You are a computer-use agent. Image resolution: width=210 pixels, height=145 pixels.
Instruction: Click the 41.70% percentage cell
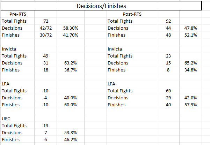(x=71, y=35)
